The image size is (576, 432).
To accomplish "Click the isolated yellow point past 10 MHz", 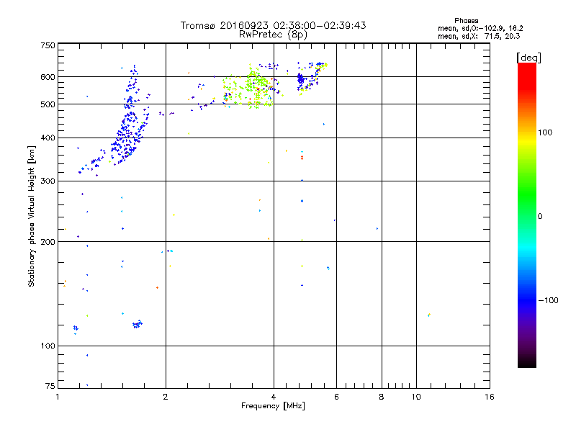I will [429, 315].
